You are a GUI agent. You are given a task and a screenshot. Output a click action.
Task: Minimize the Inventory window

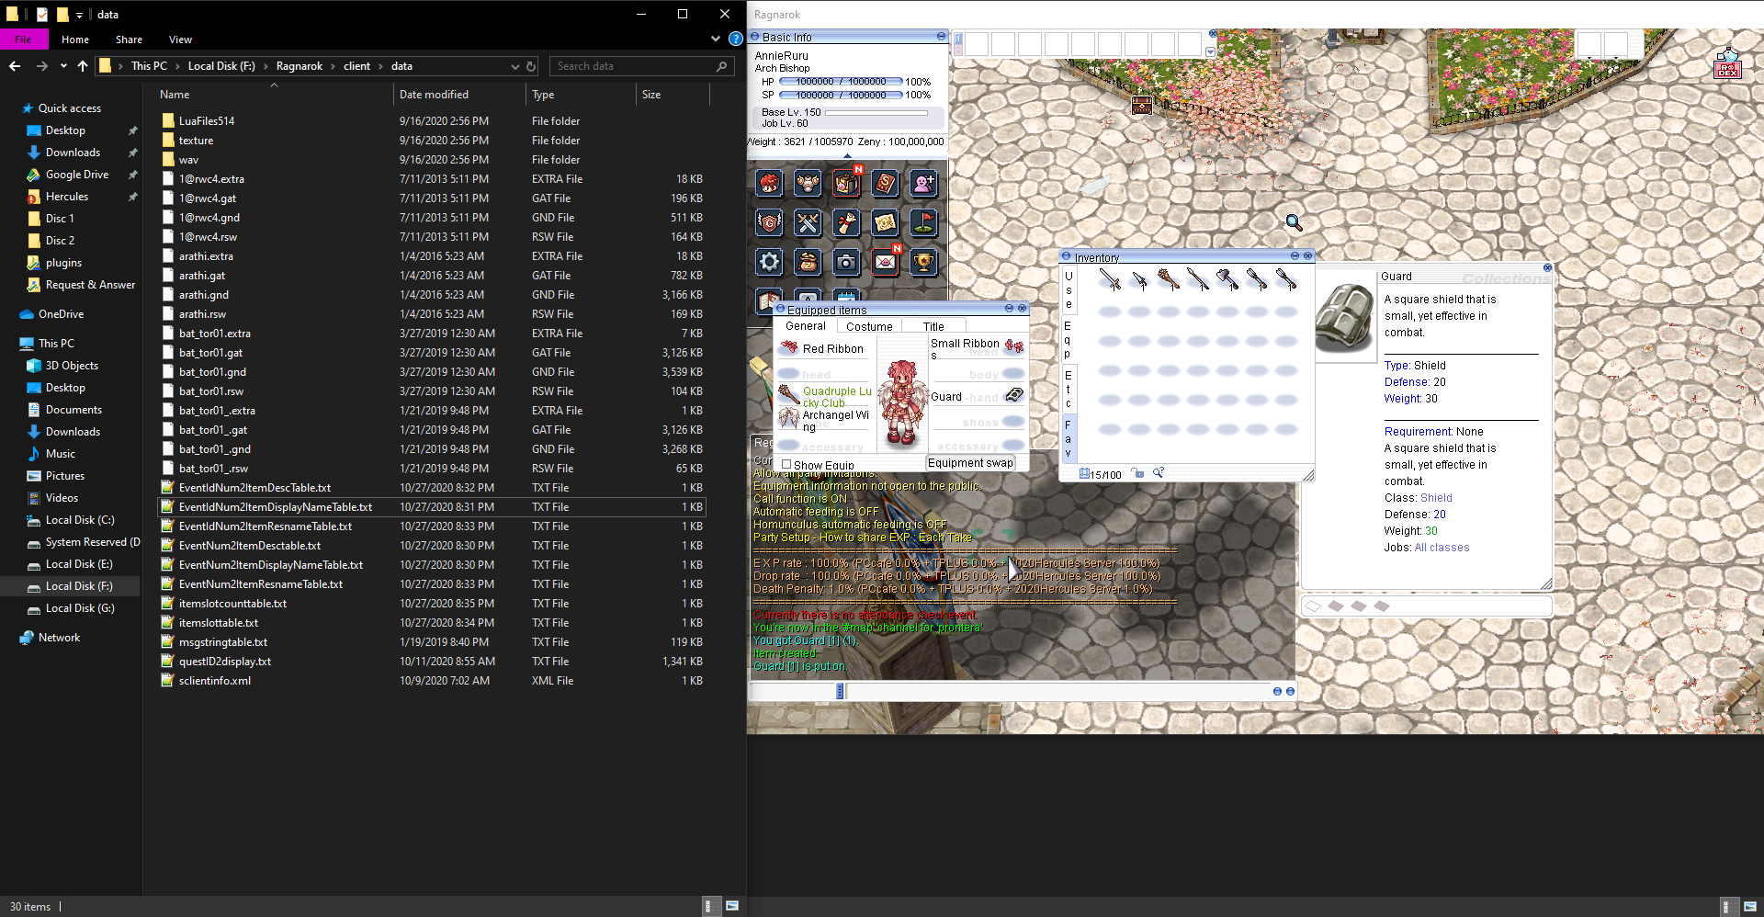click(1295, 255)
